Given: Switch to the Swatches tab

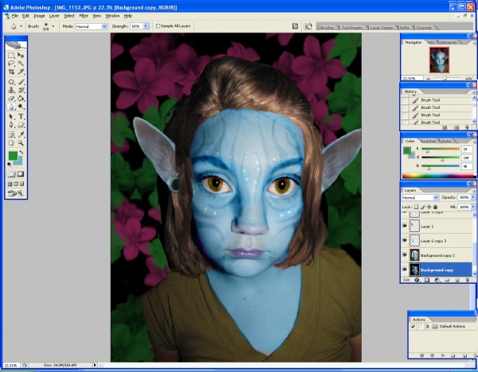Looking at the screenshot, I should point(429,141).
